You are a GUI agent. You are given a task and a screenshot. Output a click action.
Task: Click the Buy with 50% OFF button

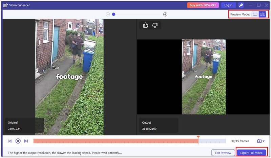click(x=203, y=5)
